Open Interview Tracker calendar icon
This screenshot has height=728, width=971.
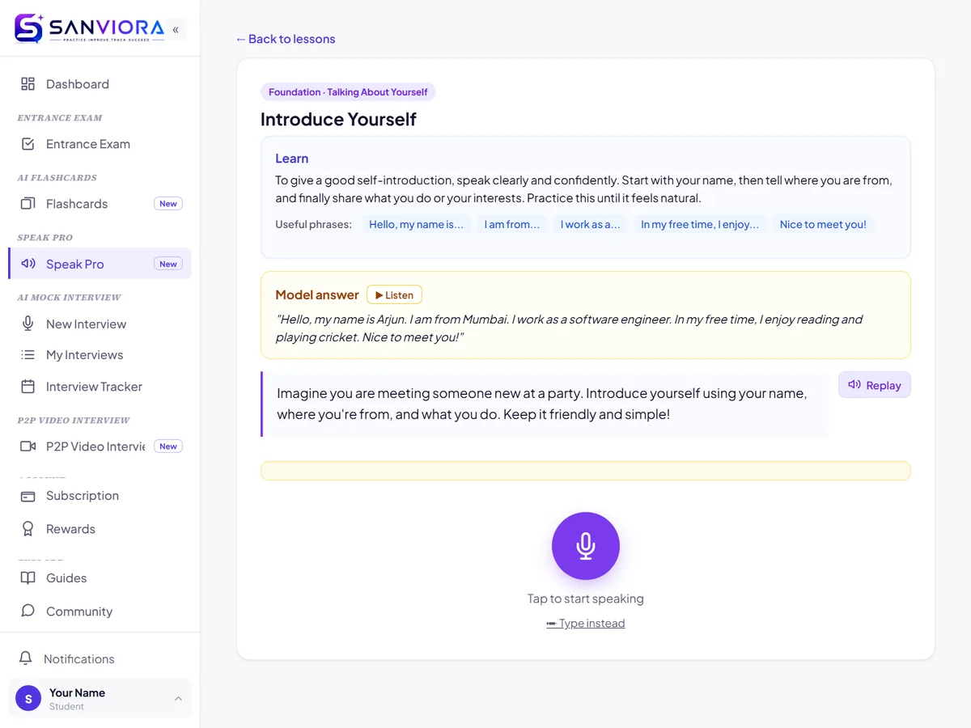pyautogui.click(x=28, y=387)
